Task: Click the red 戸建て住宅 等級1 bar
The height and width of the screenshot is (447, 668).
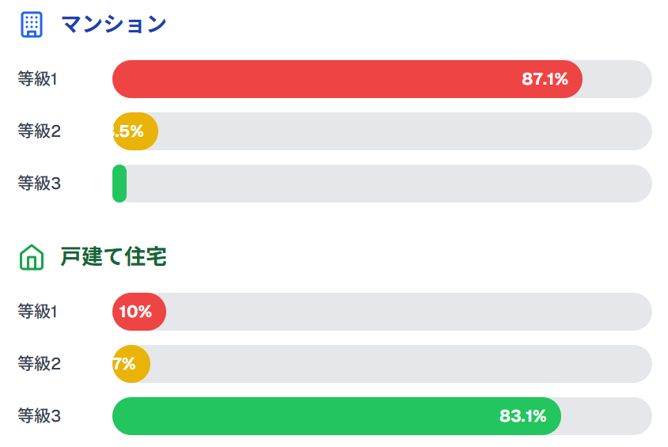Action: click(x=139, y=312)
